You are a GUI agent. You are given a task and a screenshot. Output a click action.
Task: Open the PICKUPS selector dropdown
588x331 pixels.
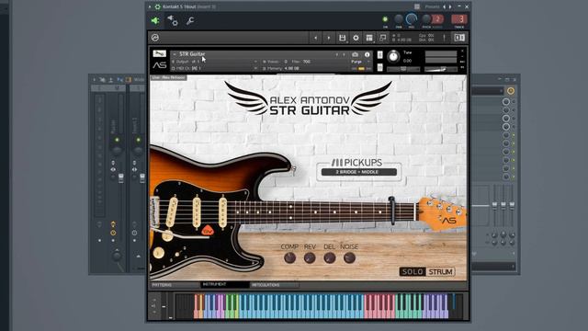click(x=359, y=172)
